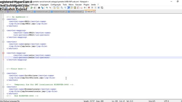The width and height of the screenshot is (182, 102).
Task: Open the User Defined Language icon
Action: [x=72, y=8]
